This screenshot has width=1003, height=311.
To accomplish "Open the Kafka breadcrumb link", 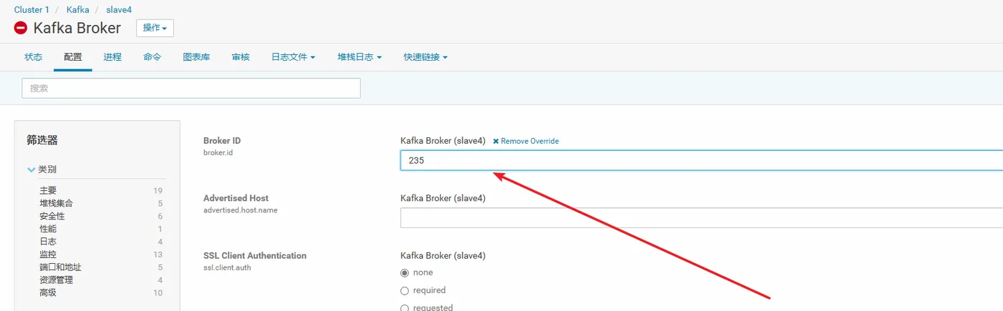I will 78,10.
